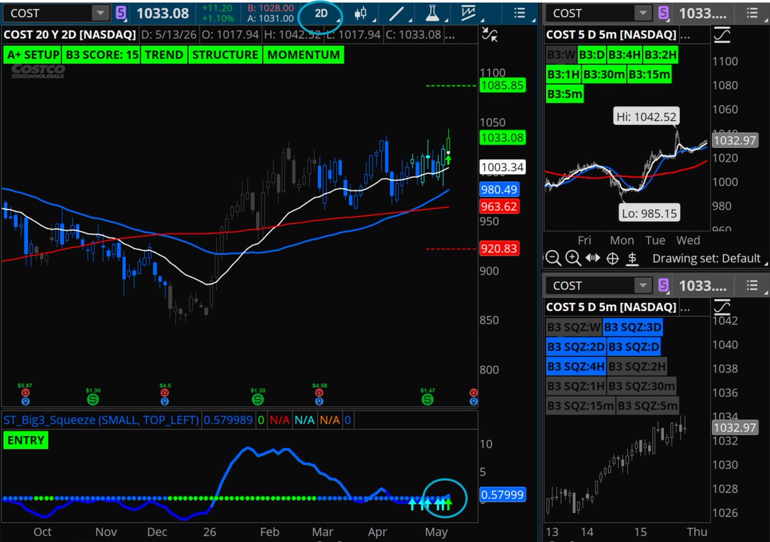The width and height of the screenshot is (770, 542).
Task: Open the 2D timeframe selector
Action: (x=321, y=13)
